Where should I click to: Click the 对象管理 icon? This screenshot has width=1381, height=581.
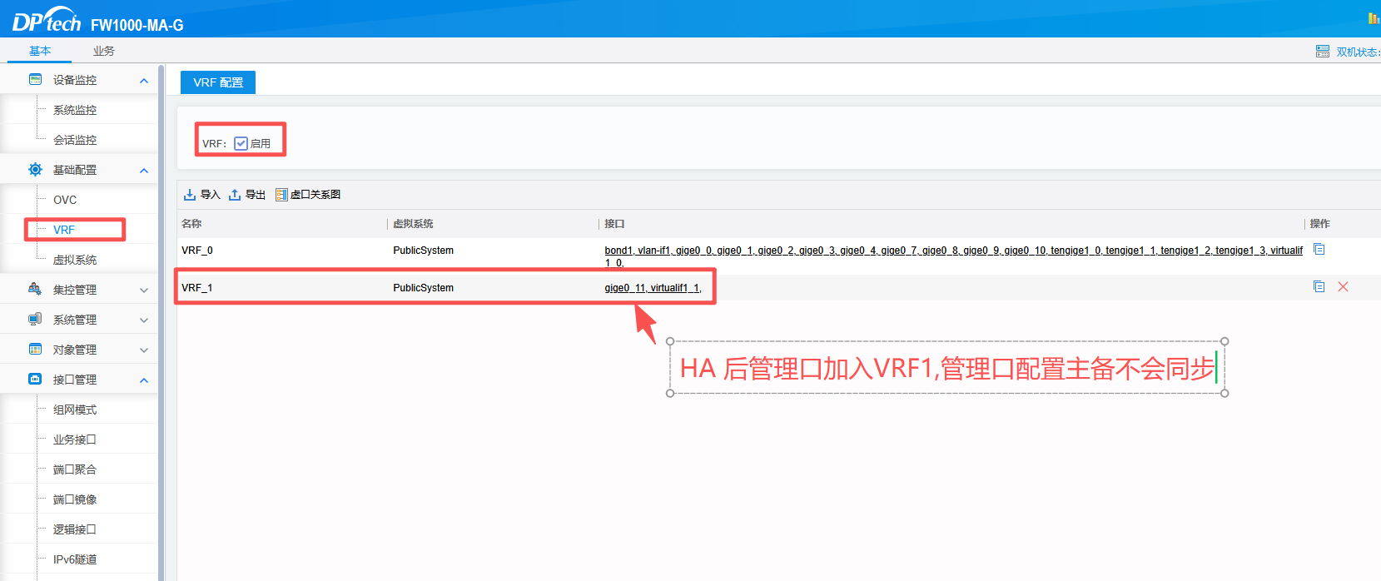coord(35,350)
